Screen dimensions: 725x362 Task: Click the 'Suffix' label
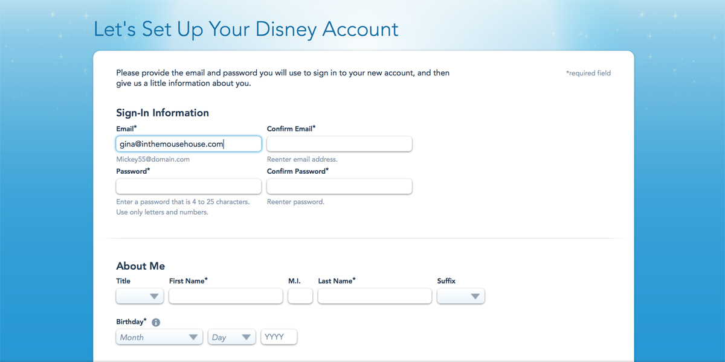(x=446, y=281)
